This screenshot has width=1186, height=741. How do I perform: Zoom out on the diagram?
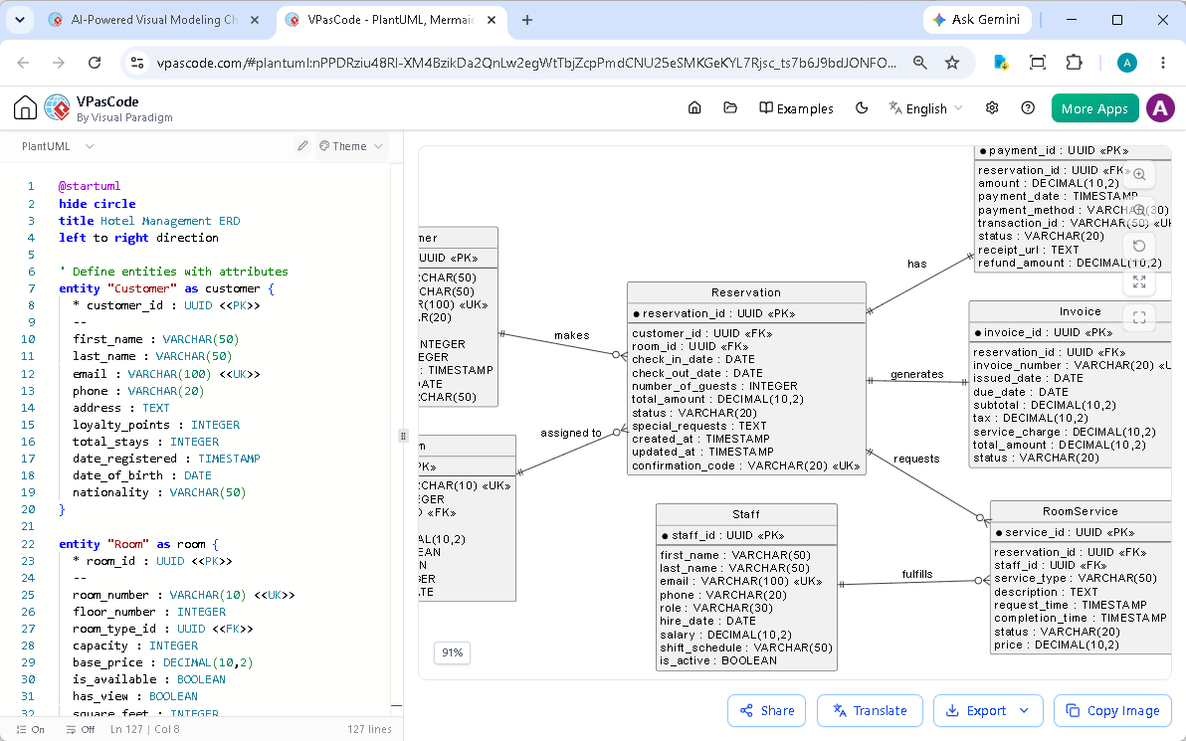(1139, 210)
